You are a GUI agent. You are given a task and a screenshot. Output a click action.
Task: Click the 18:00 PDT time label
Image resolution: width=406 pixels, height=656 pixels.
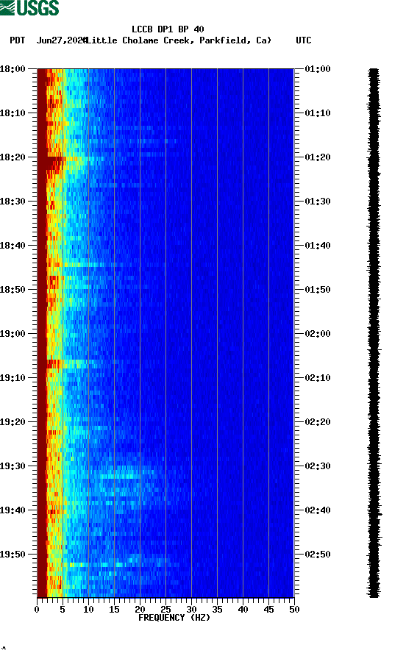[13, 69]
